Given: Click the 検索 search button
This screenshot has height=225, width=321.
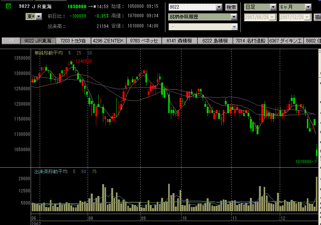Looking at the screenshot, I should point(231,7).
